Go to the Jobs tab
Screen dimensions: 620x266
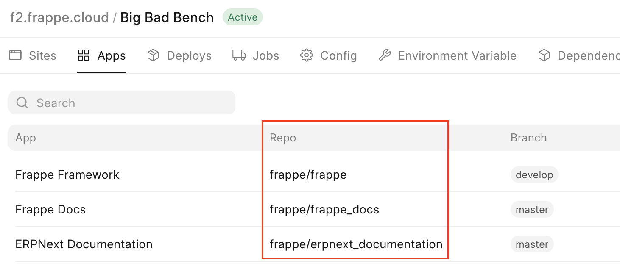tap(265, 55)
